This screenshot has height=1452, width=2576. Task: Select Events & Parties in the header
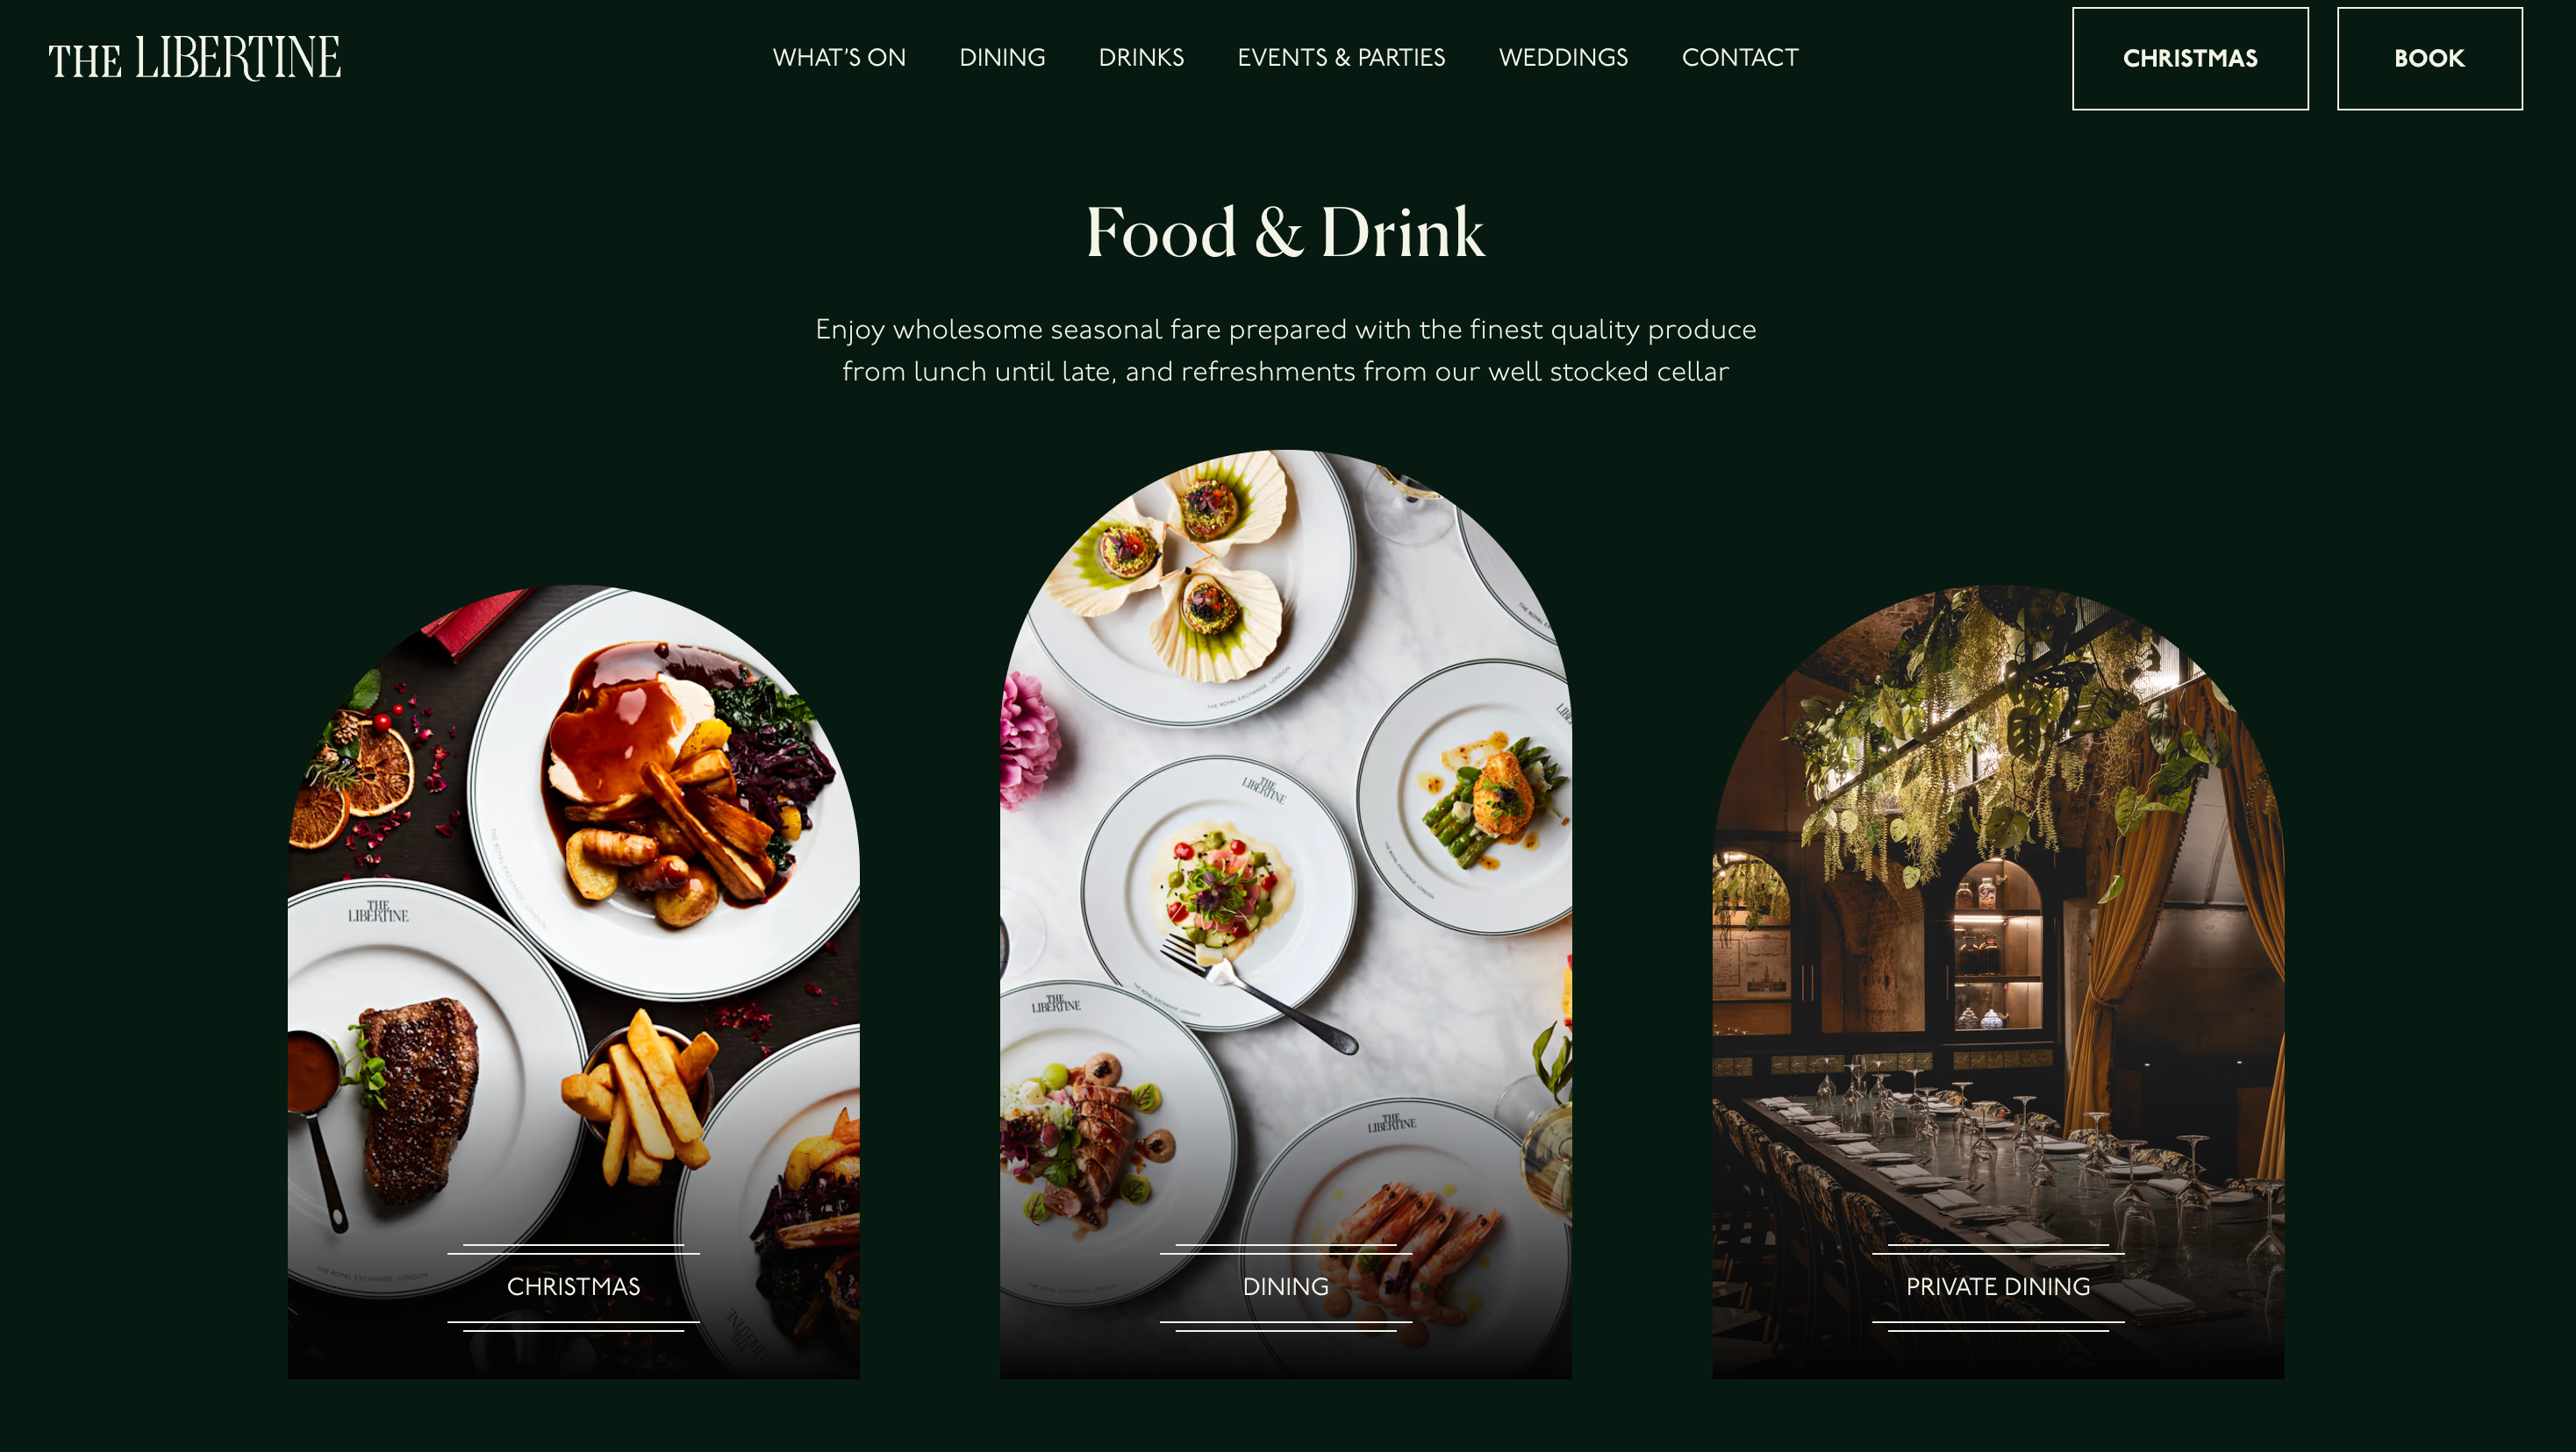point(1341,58)
